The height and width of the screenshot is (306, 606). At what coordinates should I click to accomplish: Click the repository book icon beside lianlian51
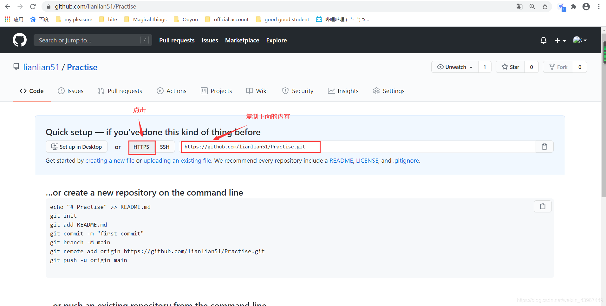16,66
